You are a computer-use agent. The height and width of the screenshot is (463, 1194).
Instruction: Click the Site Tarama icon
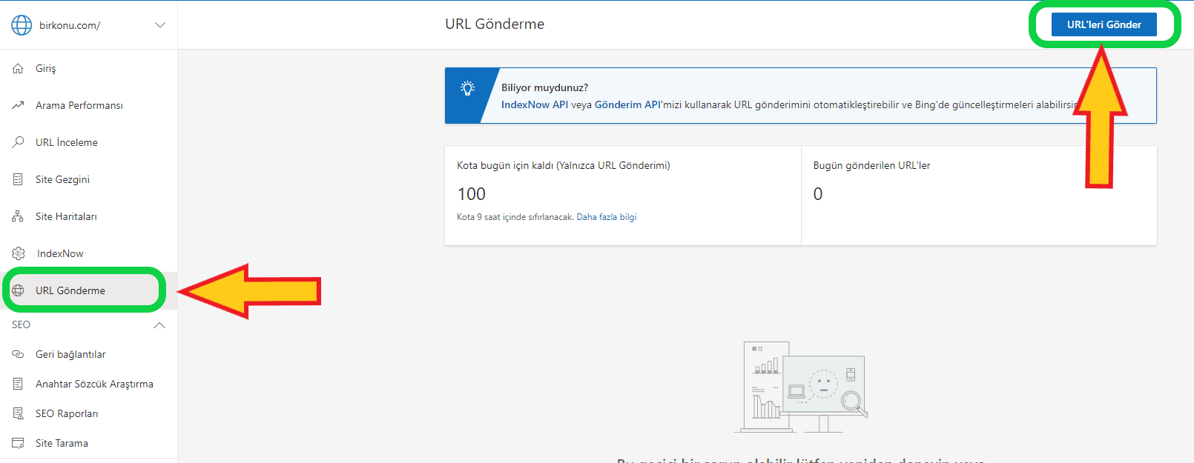point(18,443)
